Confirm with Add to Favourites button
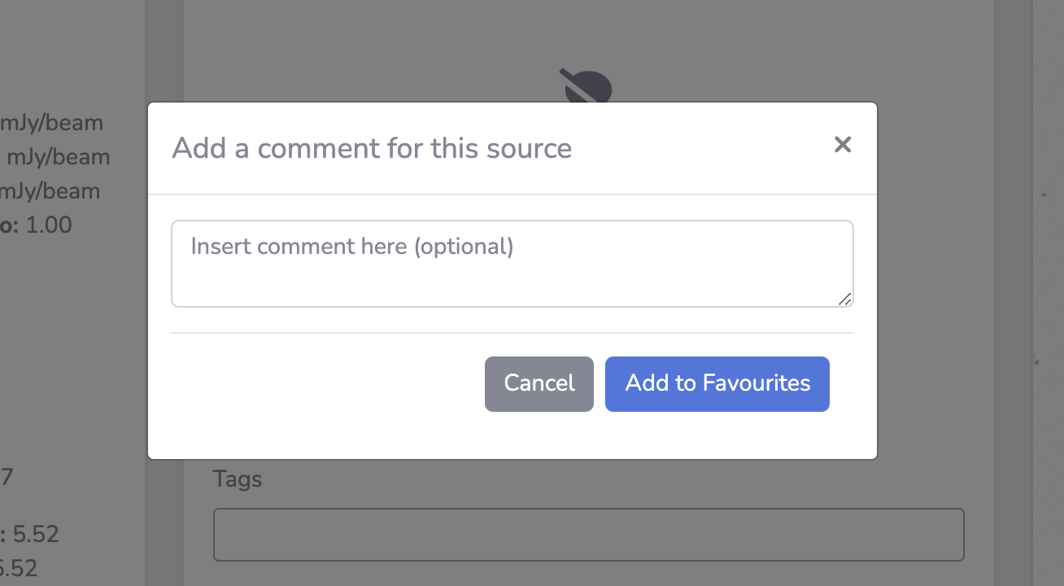 (x=717, y=383)
